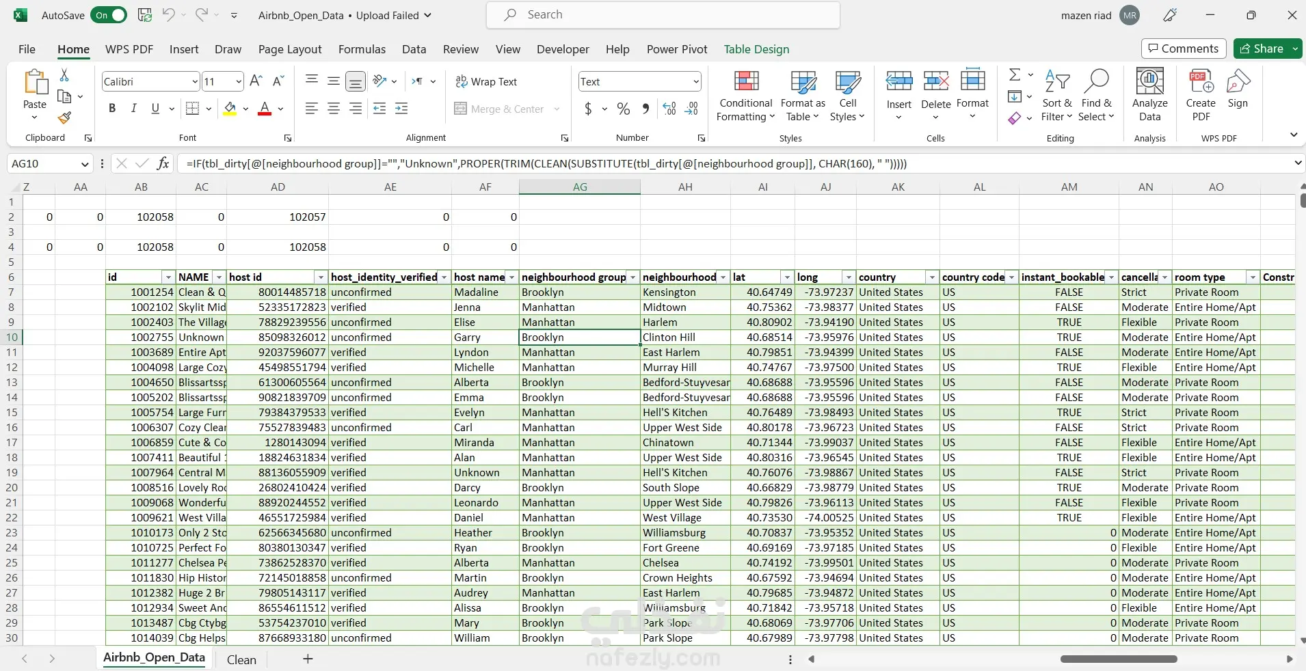The width and height of the screenshot is (1306, 671).
Task: Apply yellow fill color
Action: pos(230,109)
